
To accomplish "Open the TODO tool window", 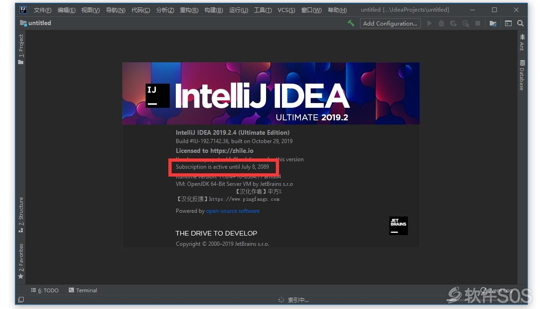I will pos(45,290).
